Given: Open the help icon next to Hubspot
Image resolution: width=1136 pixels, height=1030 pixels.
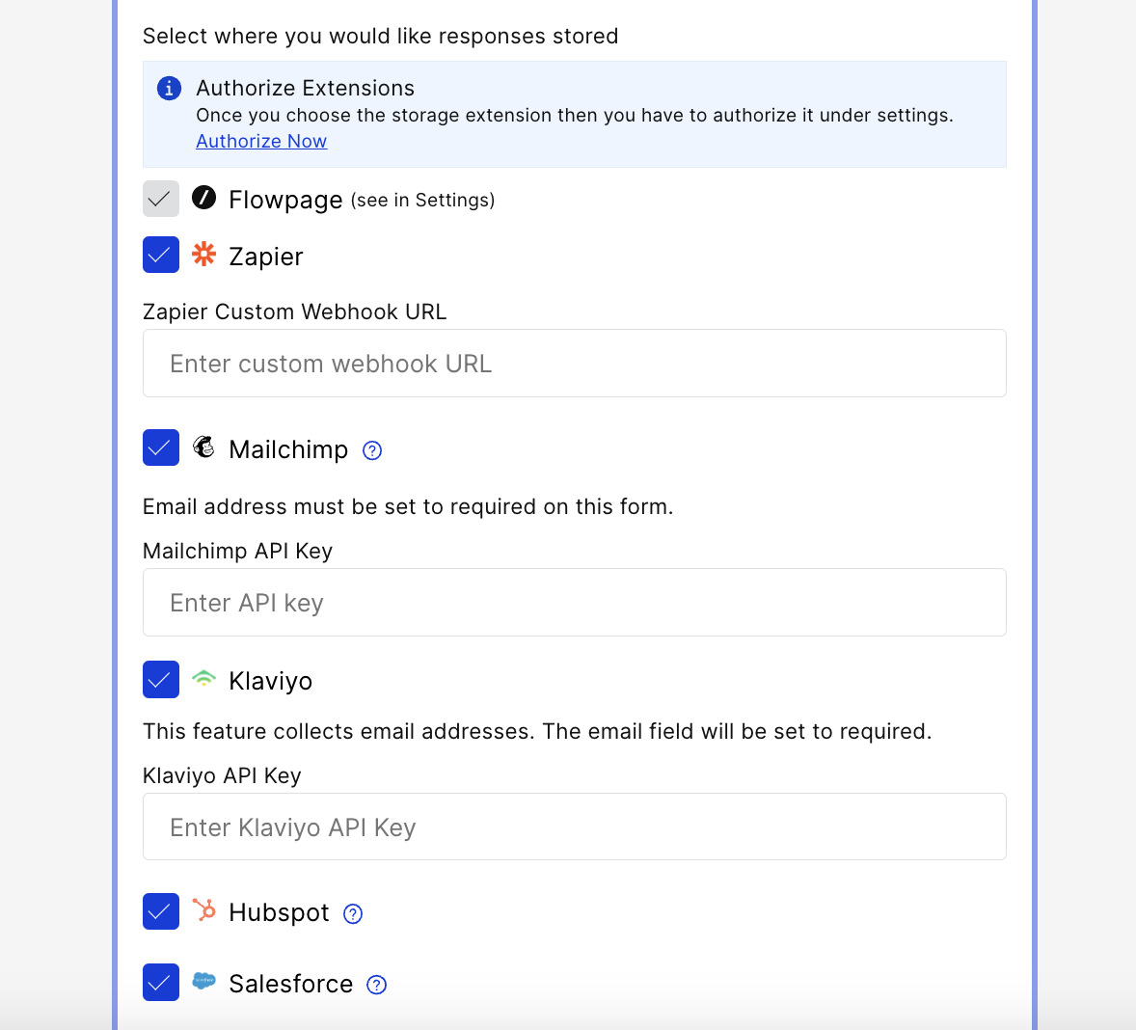Looking at the screenshot, I should (x=353, y=914).
